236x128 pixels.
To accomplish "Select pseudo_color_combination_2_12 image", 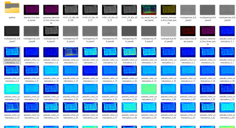I will pos(90,71).
